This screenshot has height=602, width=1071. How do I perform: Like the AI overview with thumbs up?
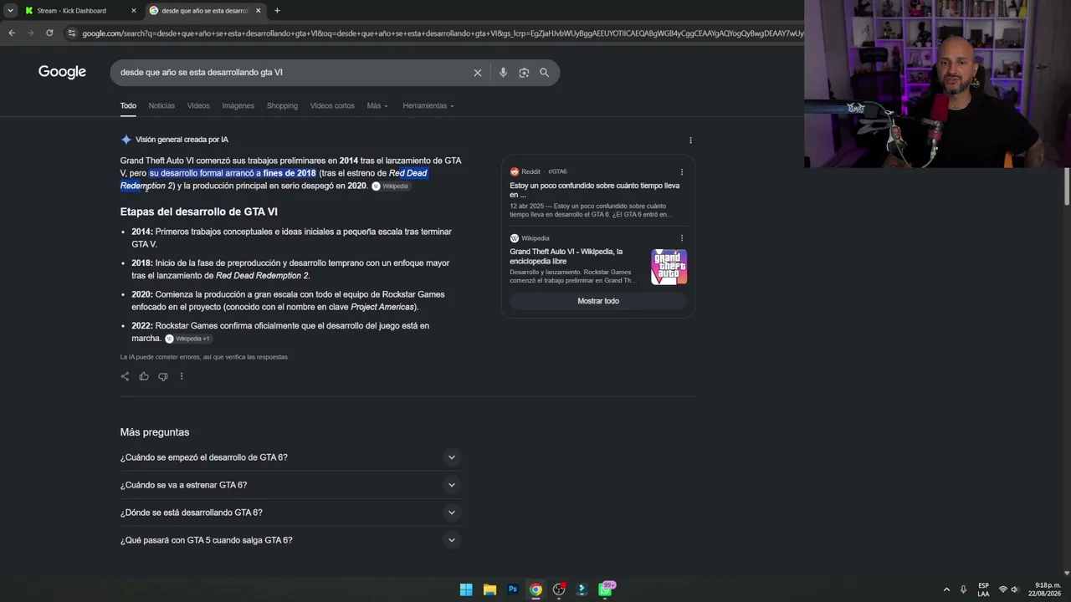click(144, 376)
